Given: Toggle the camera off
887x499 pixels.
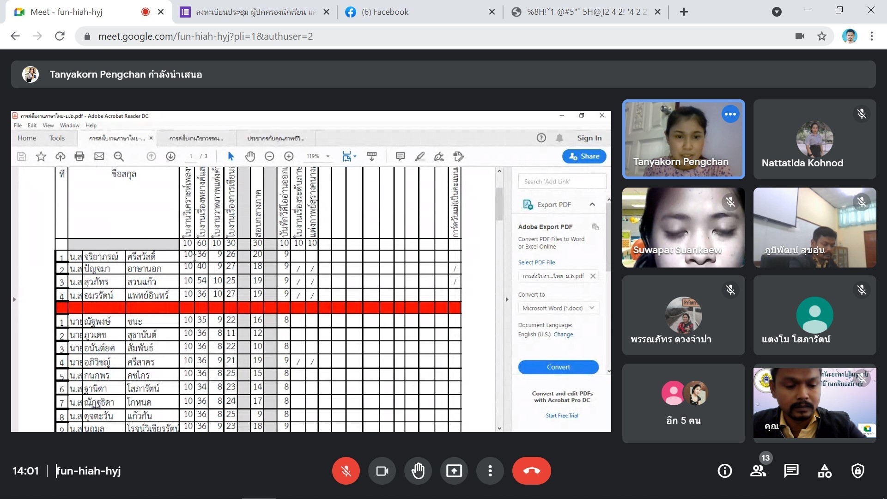Looking at the screenshot, I should [382, 471].
